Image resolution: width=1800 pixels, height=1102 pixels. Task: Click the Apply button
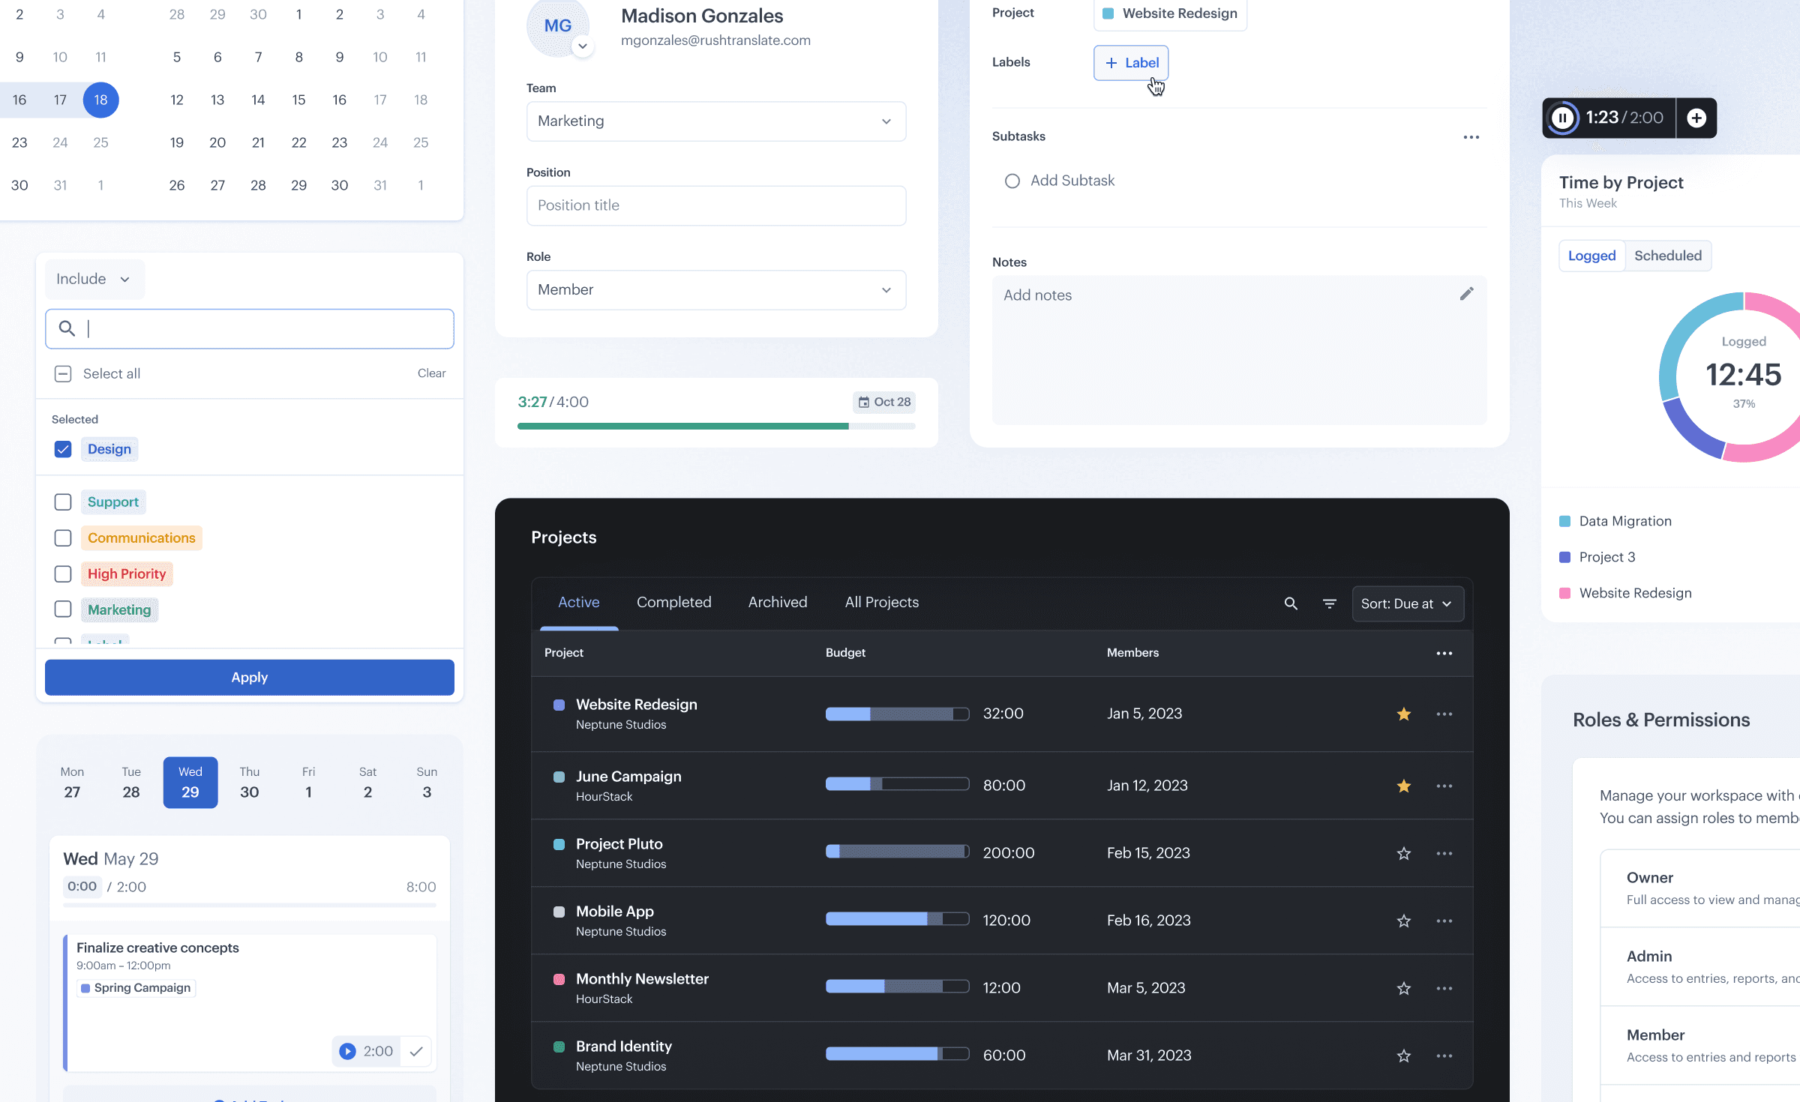coord(250,678)
